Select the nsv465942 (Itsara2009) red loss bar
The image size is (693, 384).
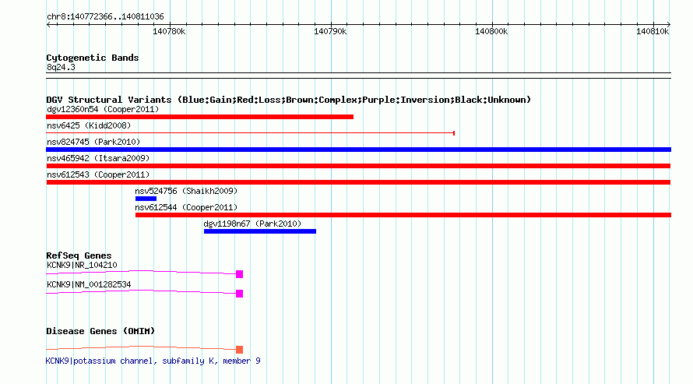[358, 166]
